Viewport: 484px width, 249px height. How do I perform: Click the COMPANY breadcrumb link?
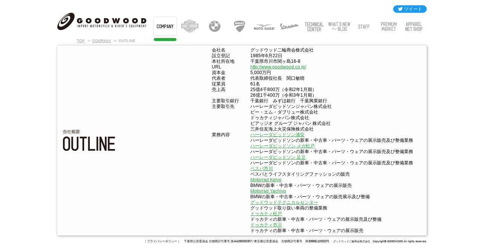click(102, 41)
